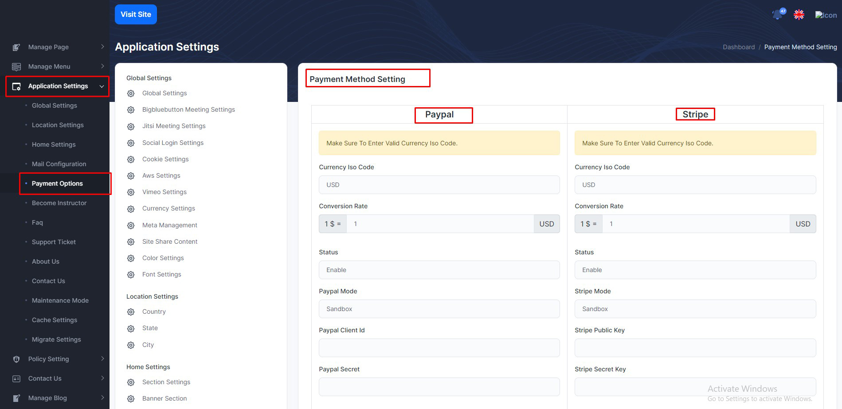Go to Dashboard via breadcrumb link

pyautogui.click(x=738, y=47)
